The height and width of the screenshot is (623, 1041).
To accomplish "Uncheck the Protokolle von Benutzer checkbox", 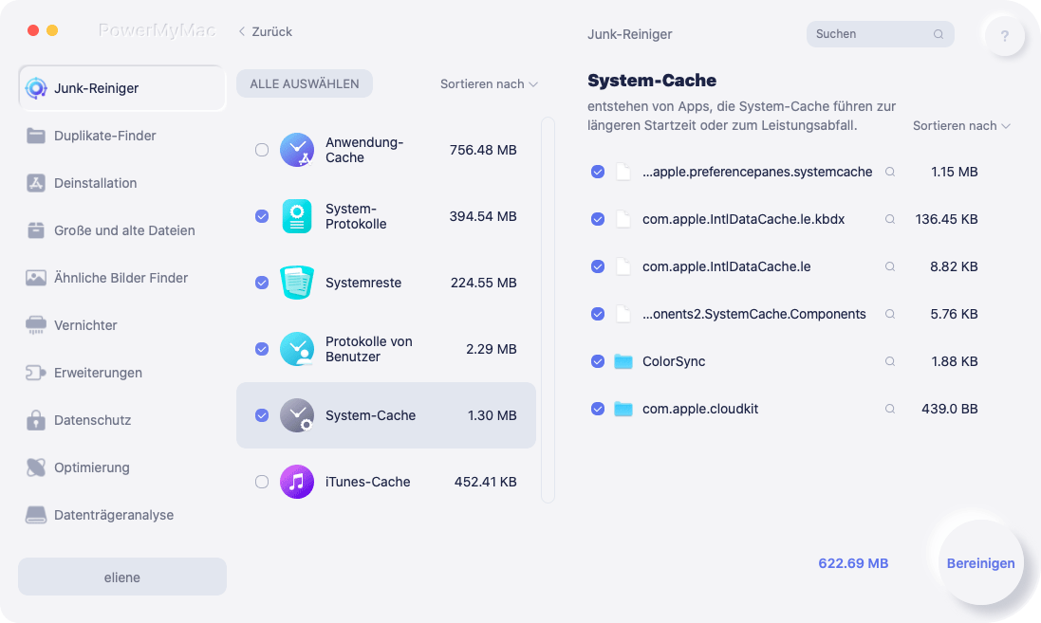I will click(262, 349).
